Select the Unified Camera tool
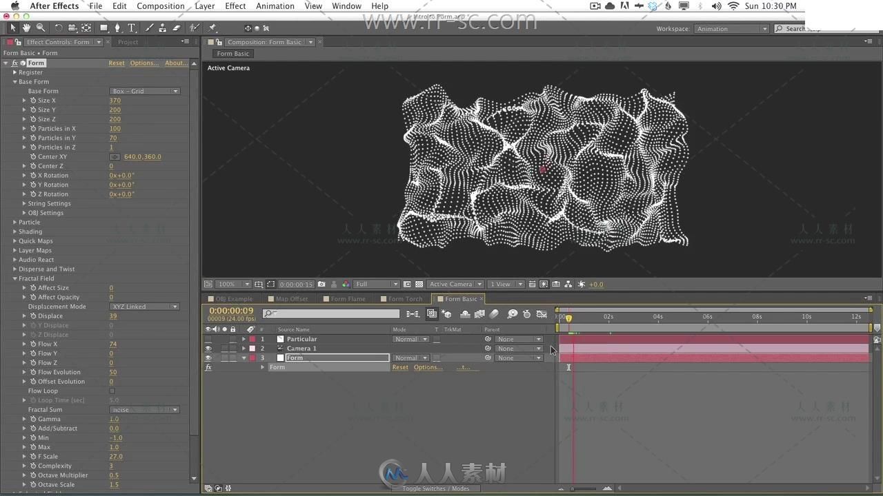This screenshot has width=883, height=496. point(72,28)
